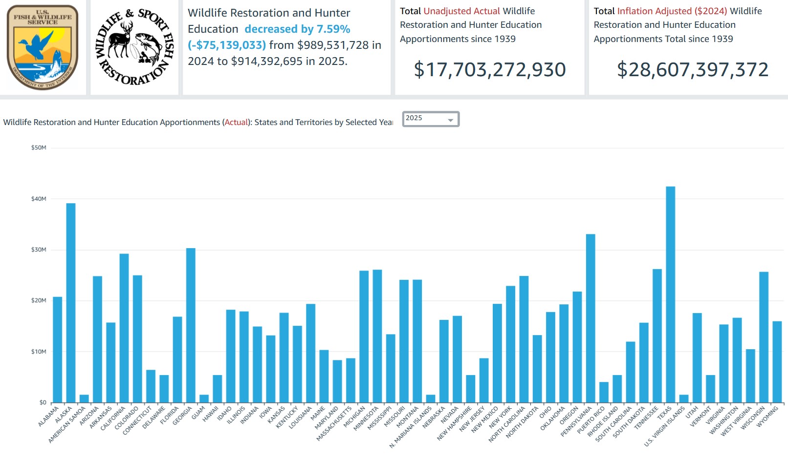Screen dimensions: 788x463
Task: Select the Georgia bar
Action: click(x=191, y=325)
